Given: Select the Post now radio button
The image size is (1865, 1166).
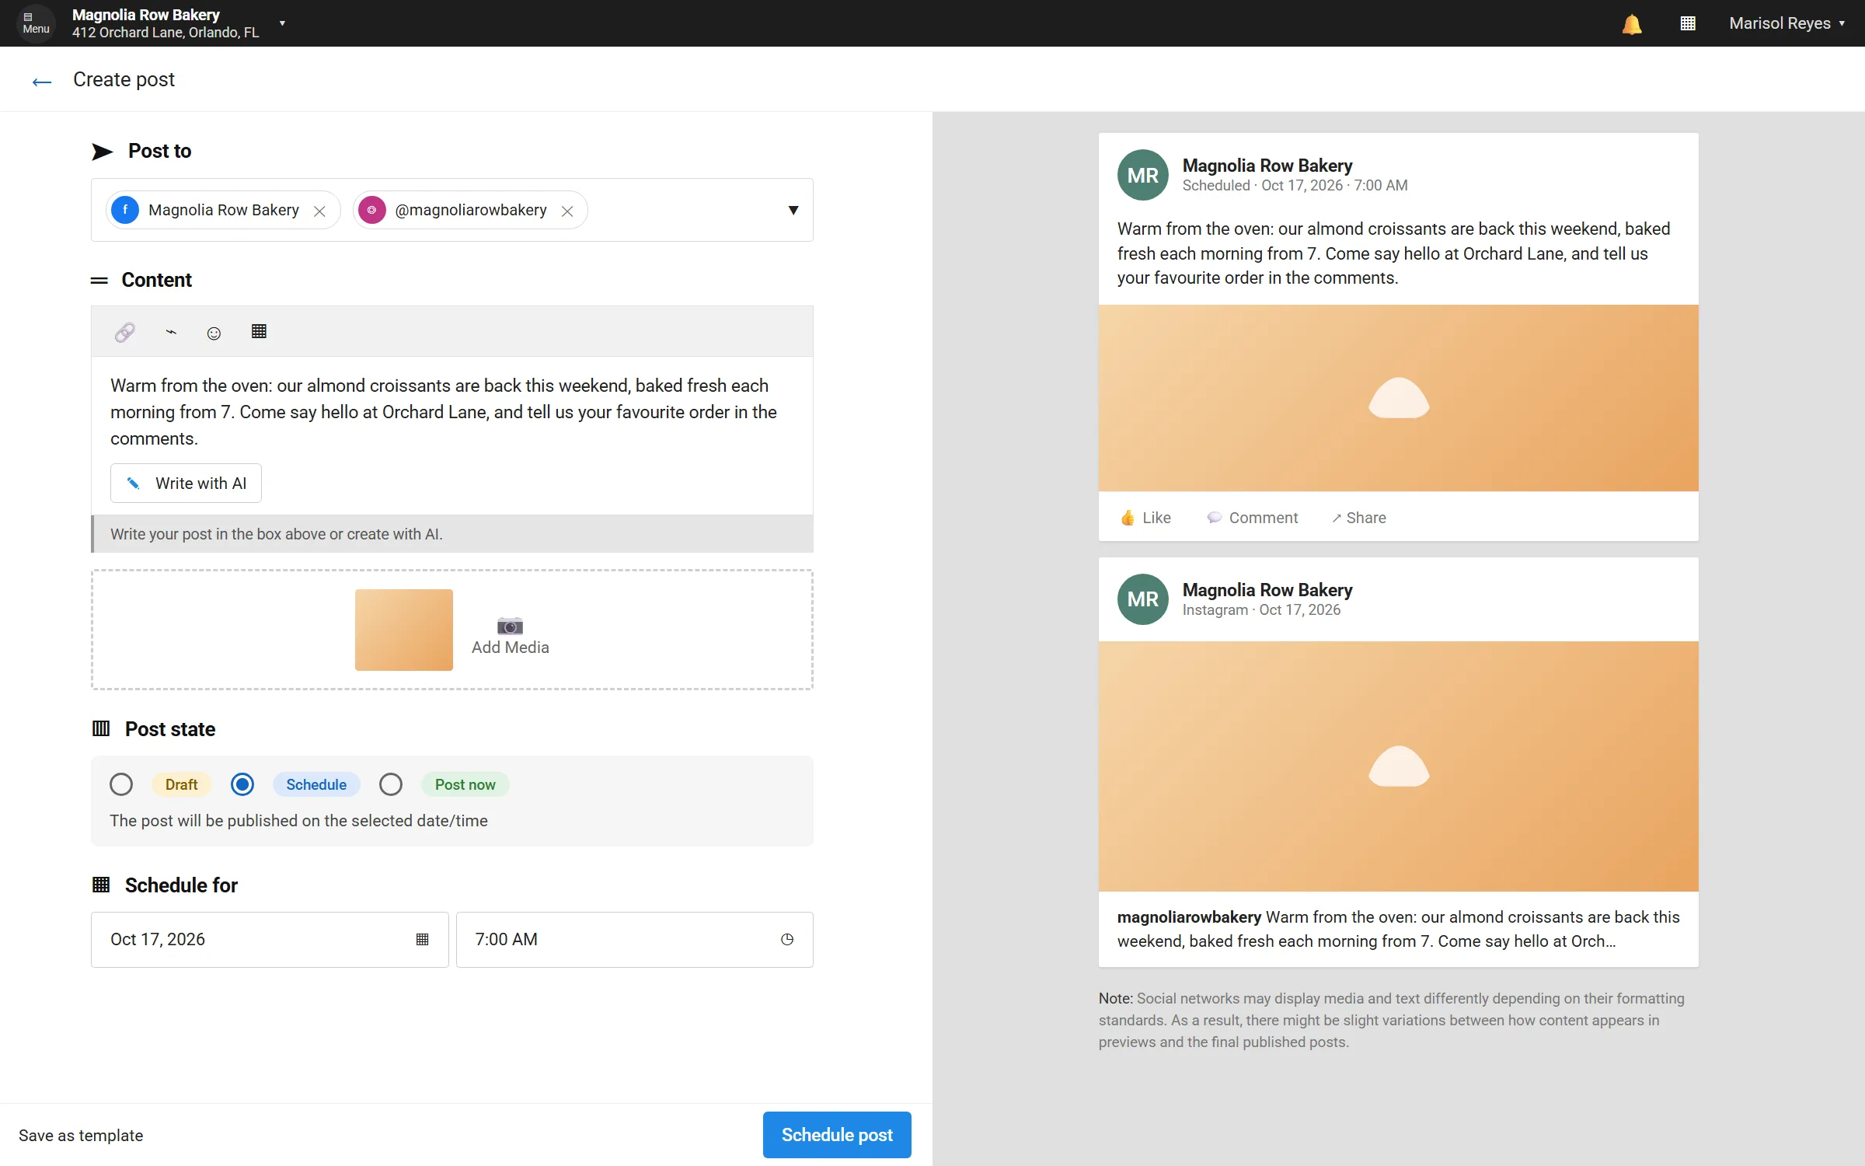Looking at the screenshot, I should (391, 784).
